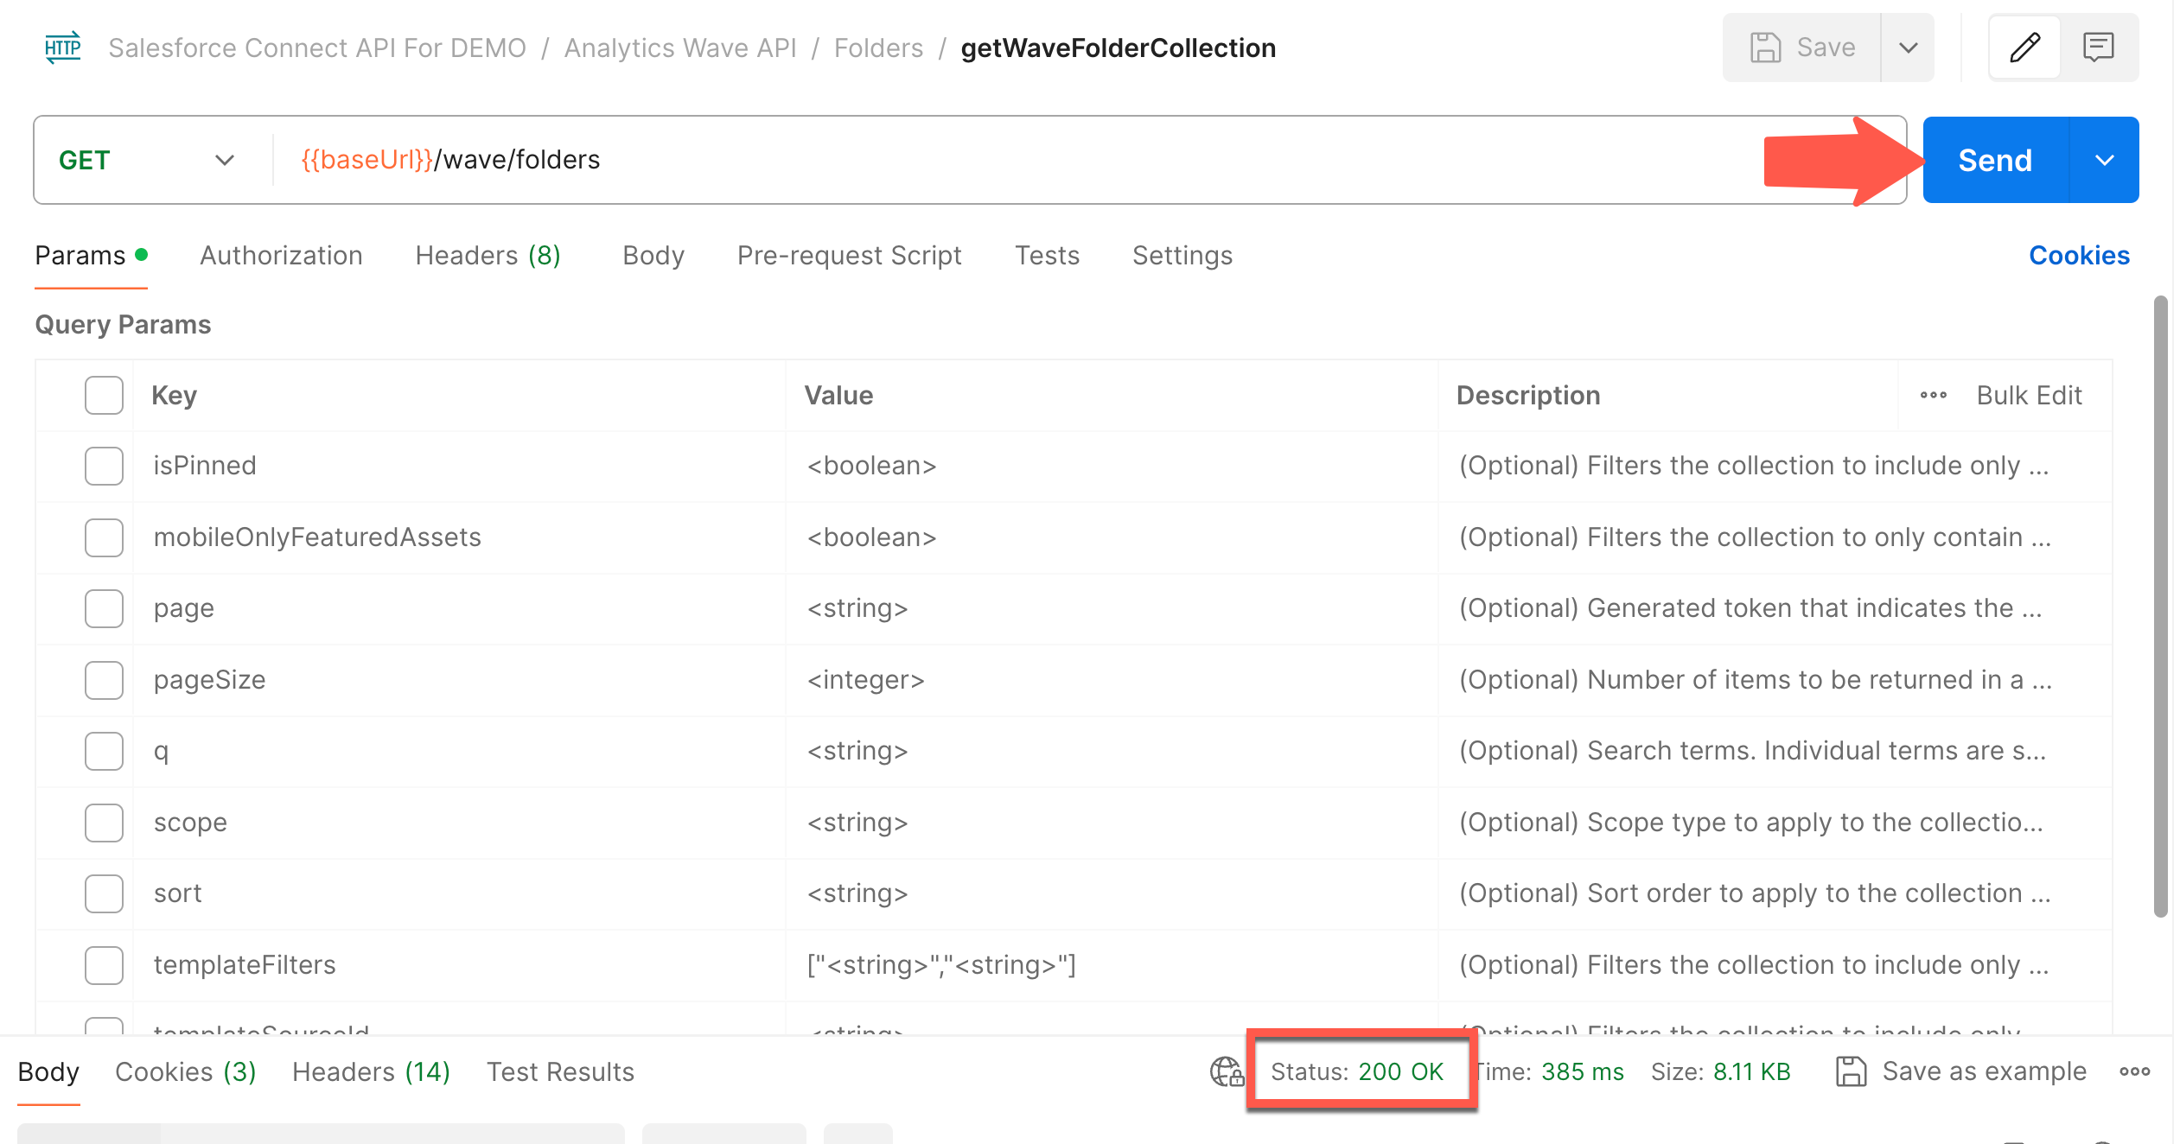Click the Status 200 OK indicator

(x=1357, y=1071)
